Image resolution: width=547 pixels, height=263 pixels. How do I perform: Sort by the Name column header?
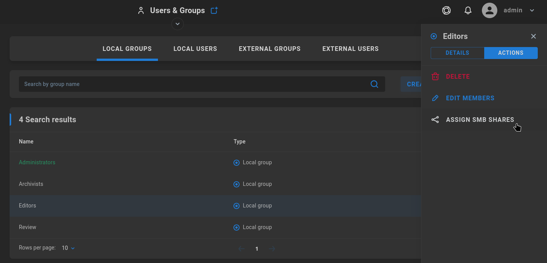(26, 142)
